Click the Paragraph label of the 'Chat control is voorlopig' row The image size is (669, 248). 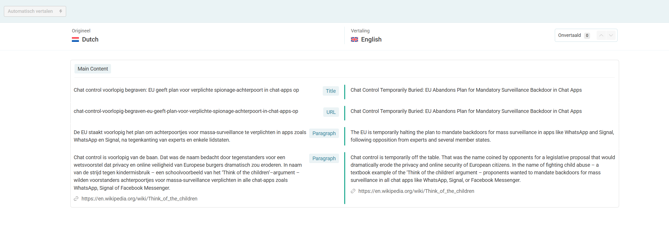324,158
